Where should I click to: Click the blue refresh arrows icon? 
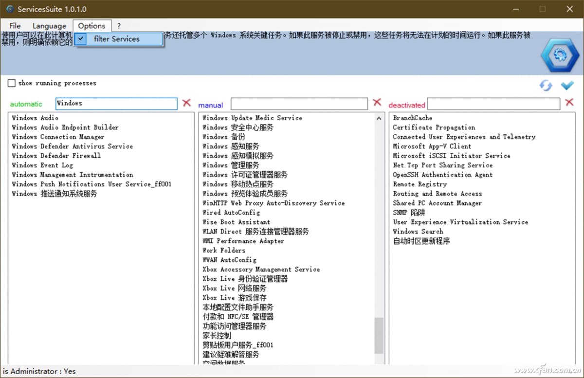tap(546, 86)
